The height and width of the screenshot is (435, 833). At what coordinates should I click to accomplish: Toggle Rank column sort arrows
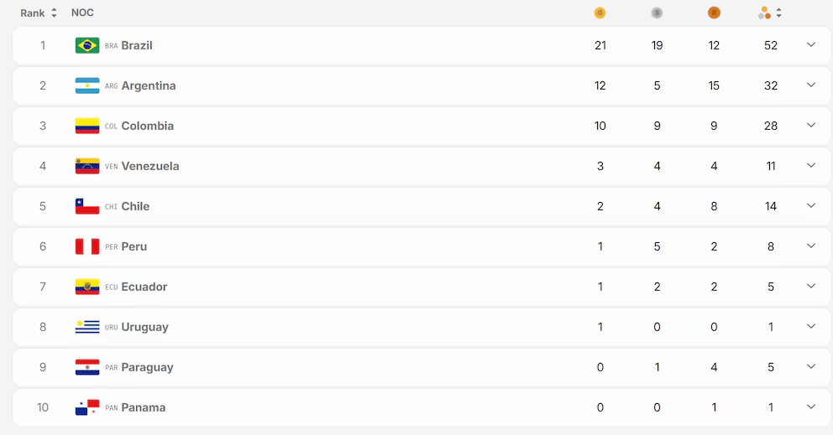[54, 13]
